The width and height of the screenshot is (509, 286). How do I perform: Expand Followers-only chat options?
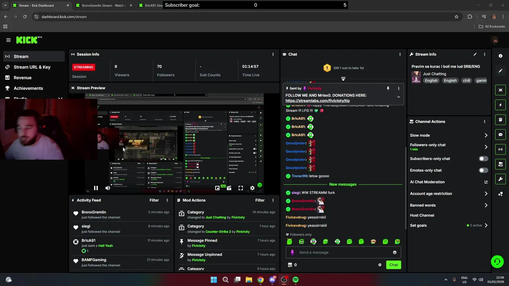coord(486,147)
